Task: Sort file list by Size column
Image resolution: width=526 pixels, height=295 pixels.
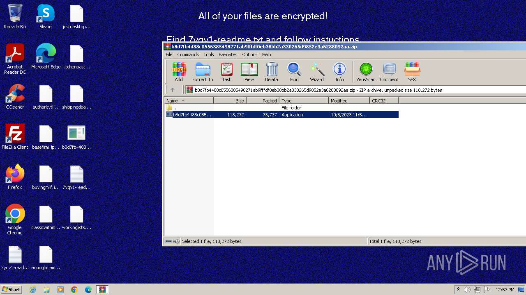Action: point(230,101)
